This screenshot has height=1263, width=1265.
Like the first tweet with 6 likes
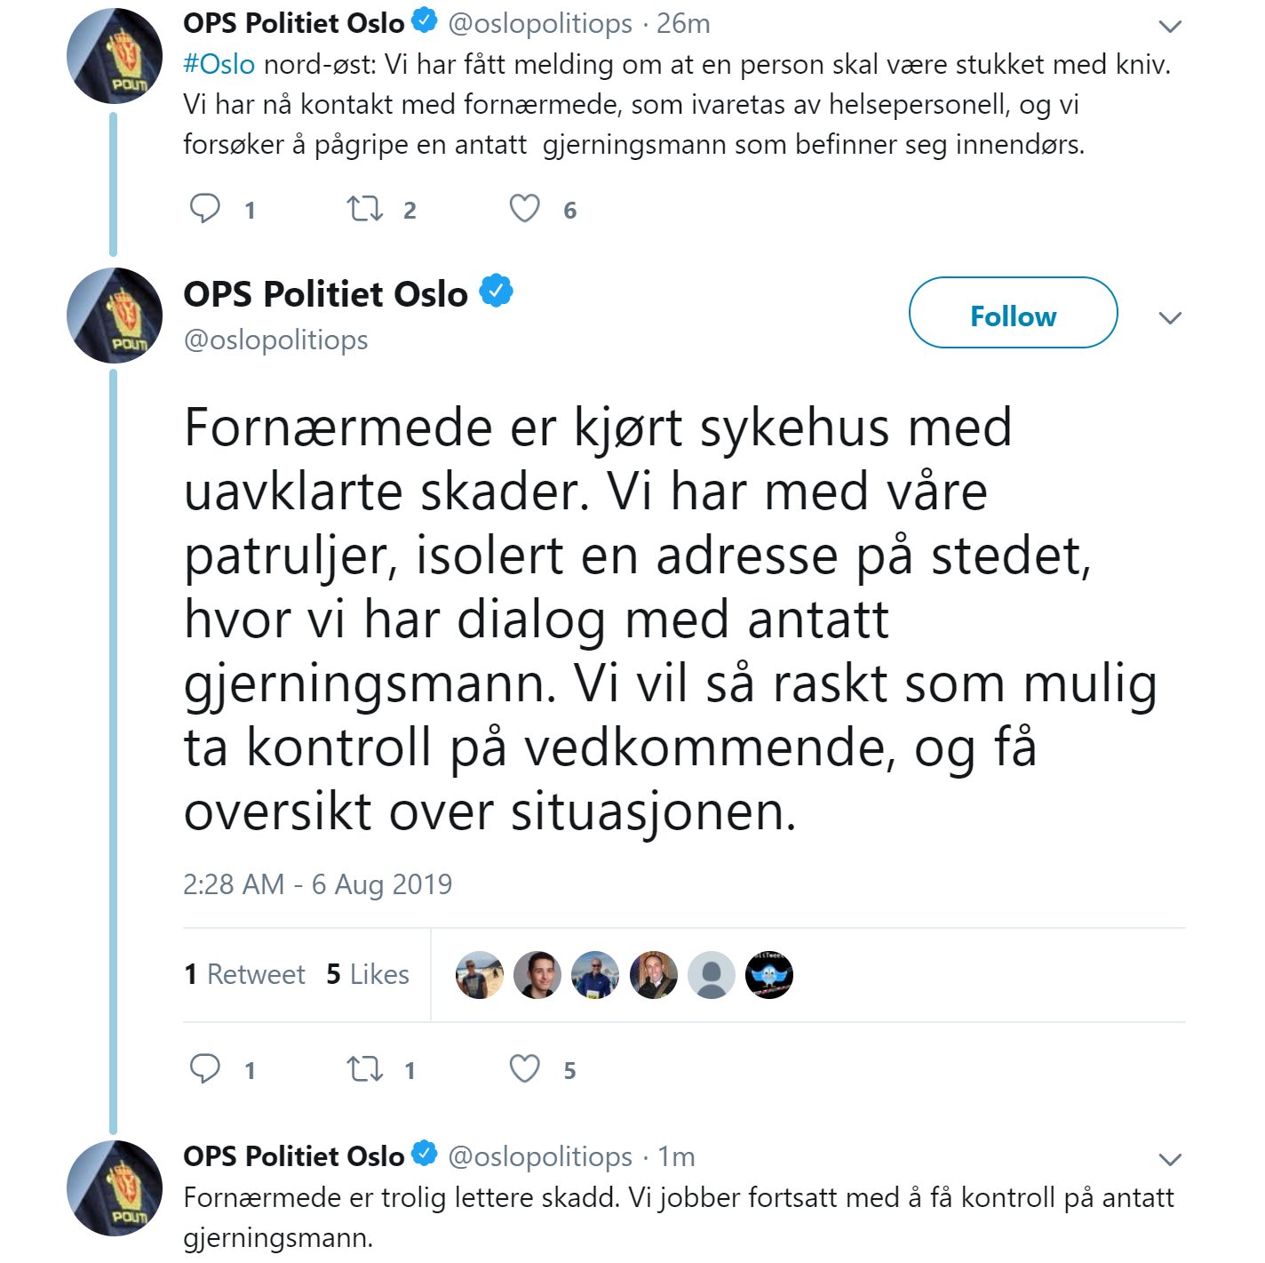pyautogui.click(x=524, y=209)
